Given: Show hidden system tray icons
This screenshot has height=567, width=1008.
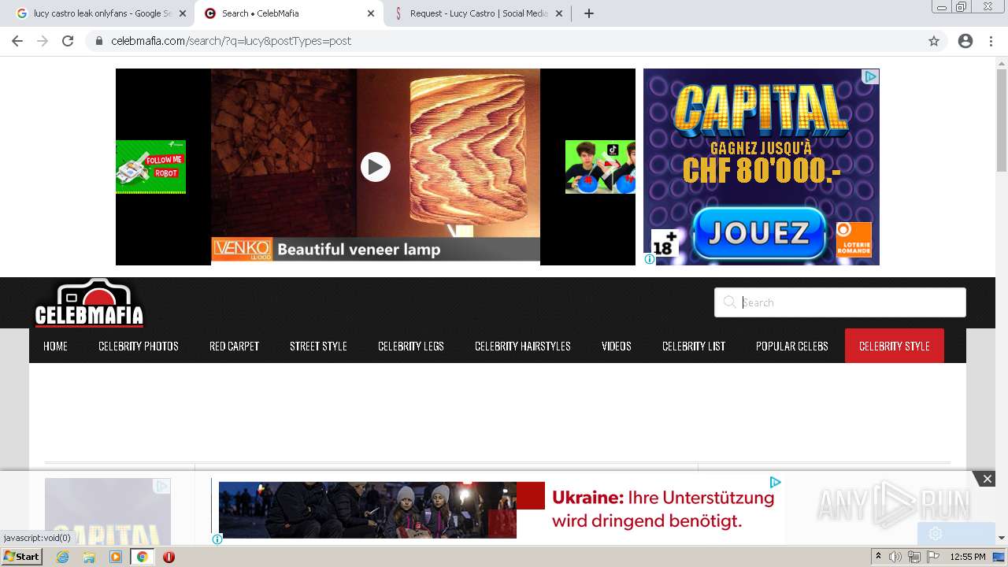Looking at the screenshot, I should point(879,557).
